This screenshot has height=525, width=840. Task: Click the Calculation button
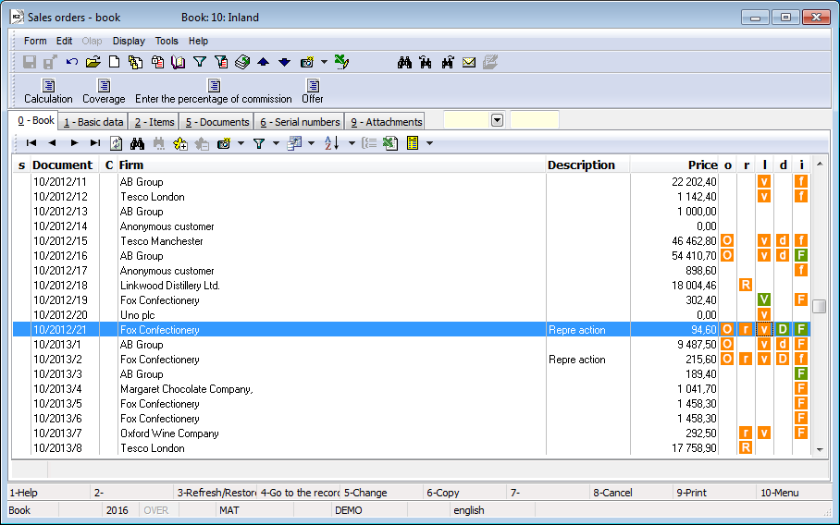tap(48, 91)
